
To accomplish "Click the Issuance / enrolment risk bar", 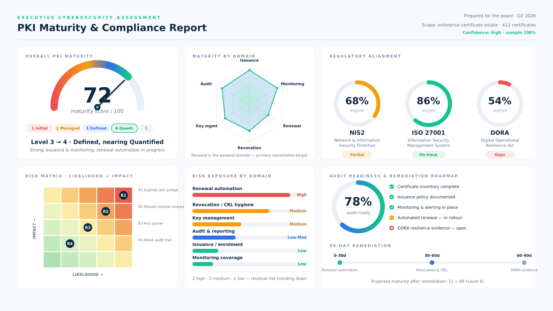I will point(249,251).
